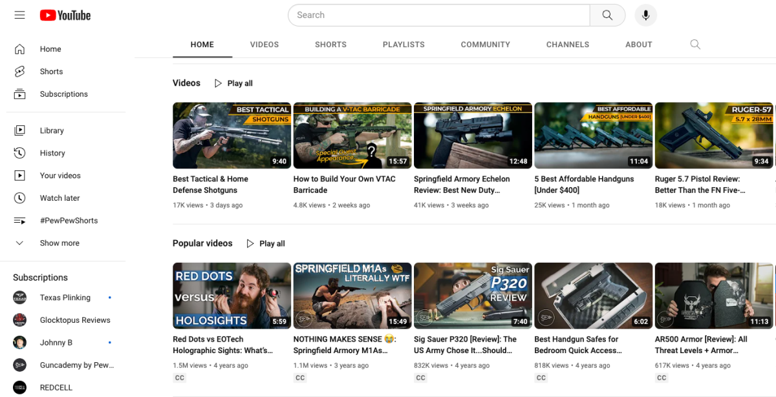This screenshot has width=776, height=397.
Task: Open the History page
Action: 52,153
